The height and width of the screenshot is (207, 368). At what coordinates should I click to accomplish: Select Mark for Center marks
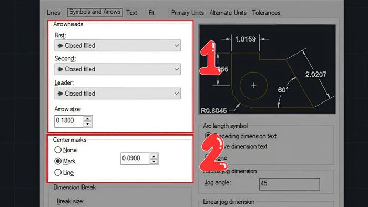click(x=65, y=161)
